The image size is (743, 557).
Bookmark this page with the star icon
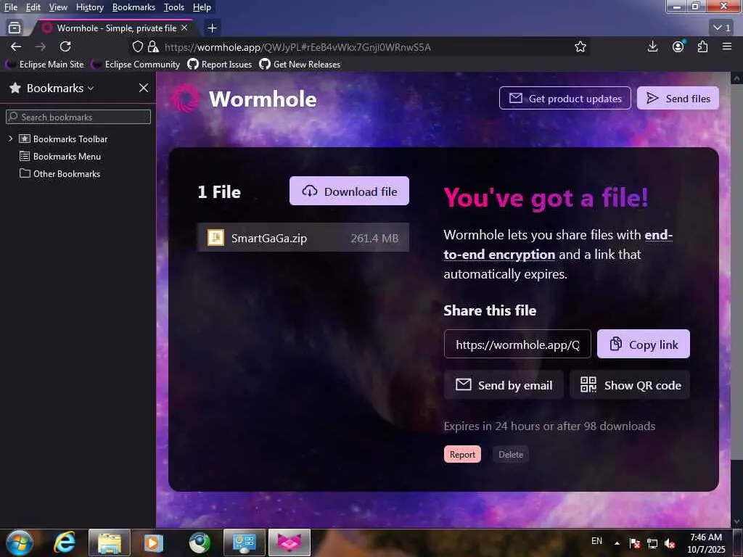pos(580,46)
